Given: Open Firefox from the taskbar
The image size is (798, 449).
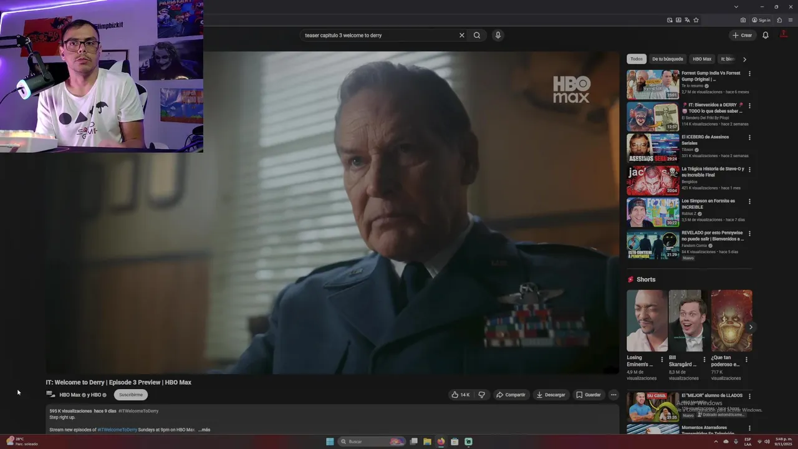Looking at the screenshot, I should coord(441,442).
